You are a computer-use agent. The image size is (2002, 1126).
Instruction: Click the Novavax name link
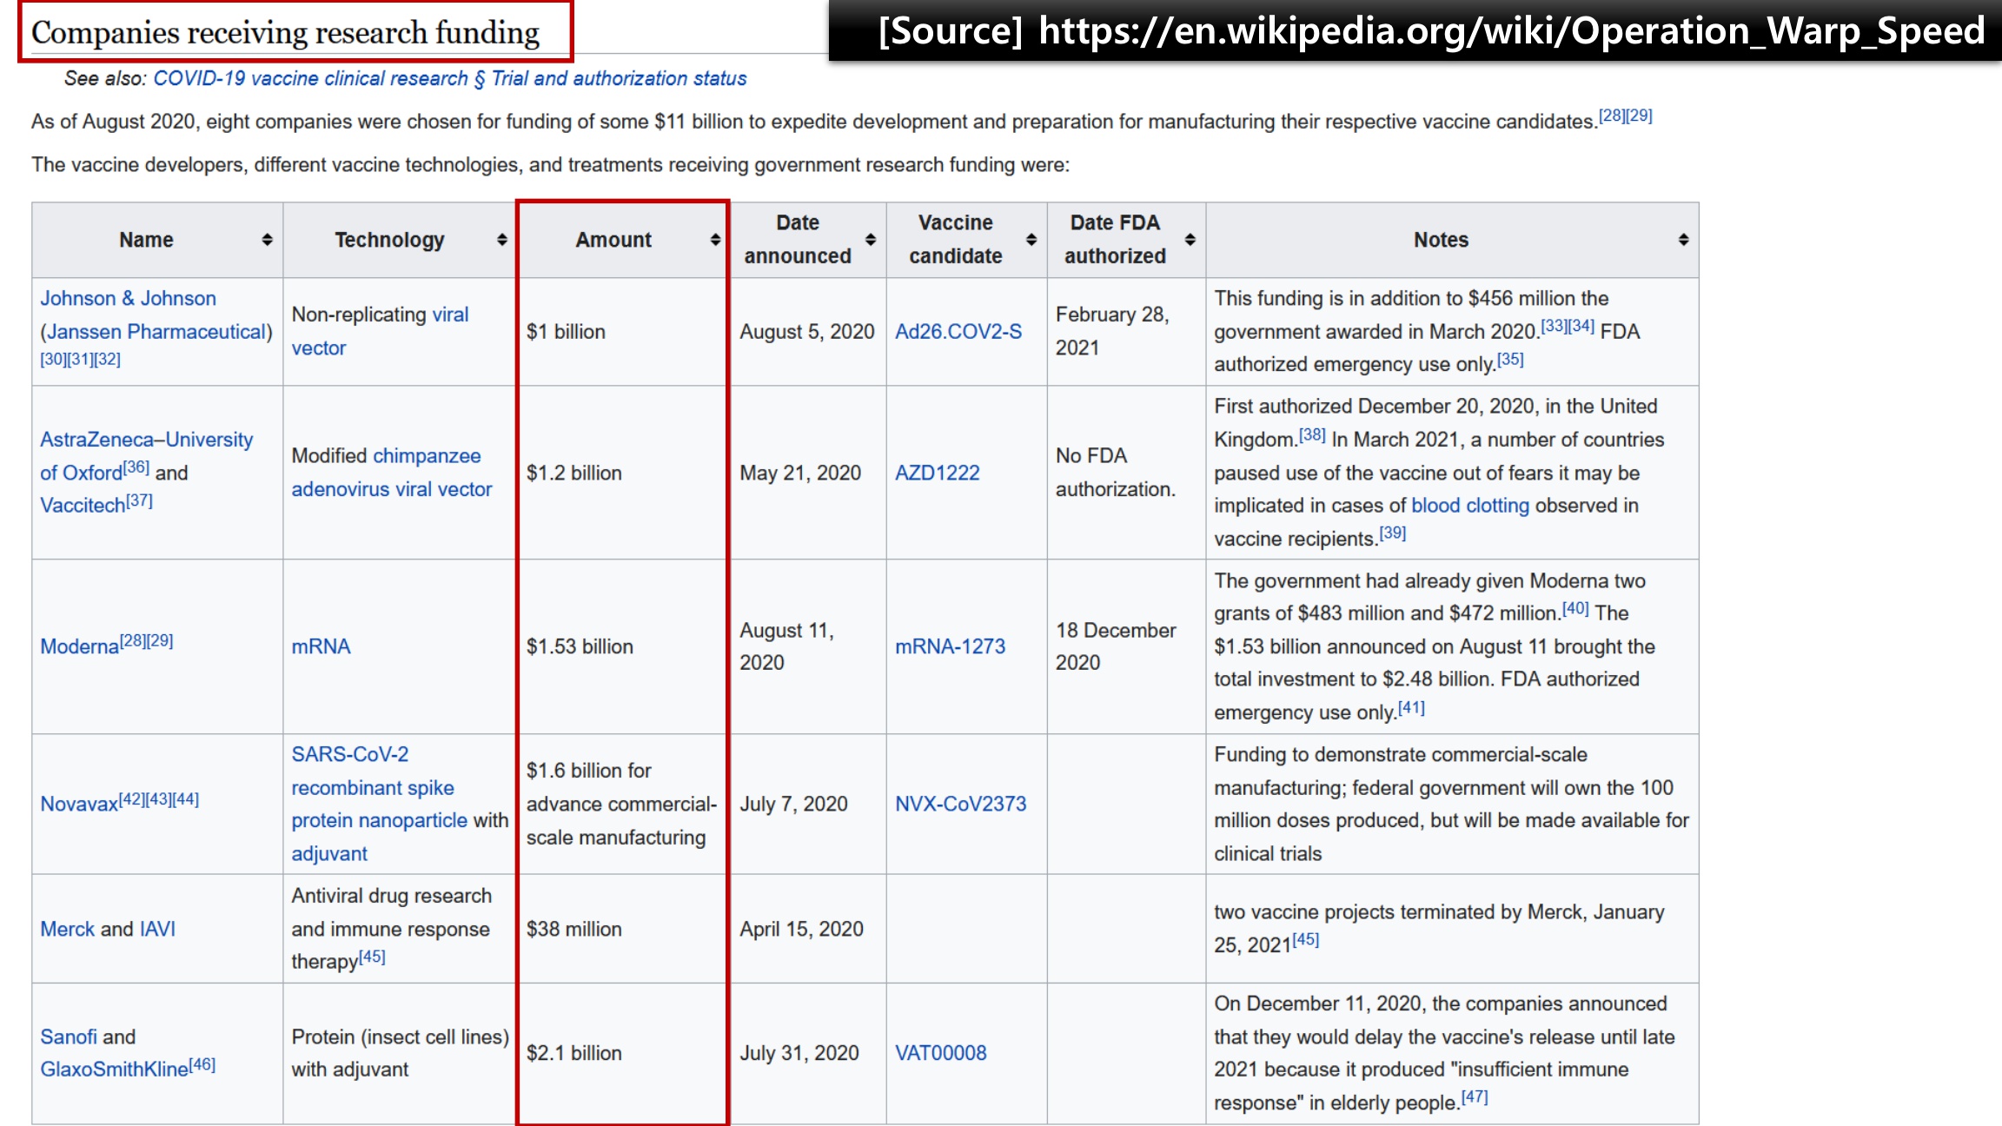79,804
